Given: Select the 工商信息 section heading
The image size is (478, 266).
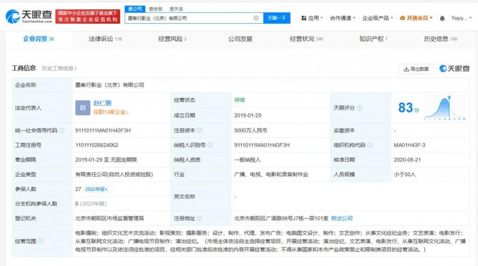Looking at the screenshot, I should 24,68.
